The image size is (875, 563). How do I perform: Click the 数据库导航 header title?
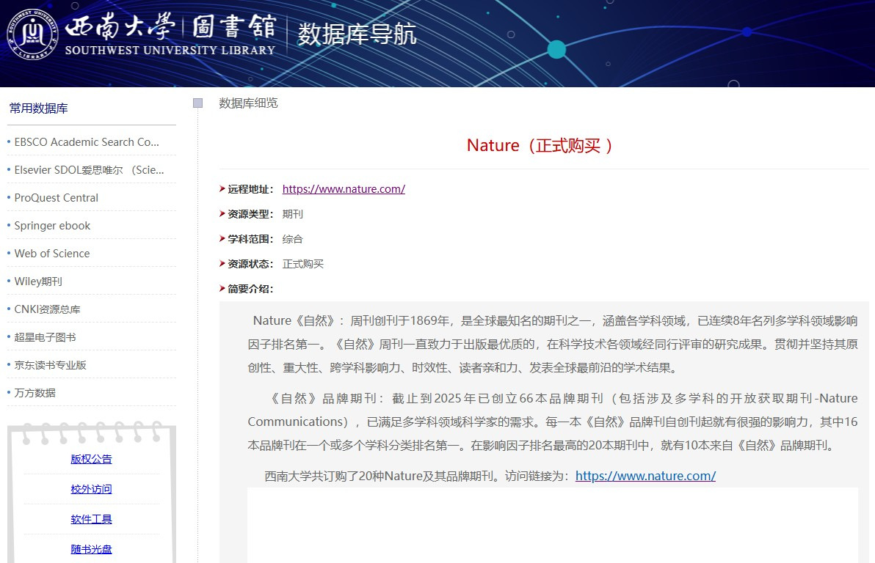(357, 34)
